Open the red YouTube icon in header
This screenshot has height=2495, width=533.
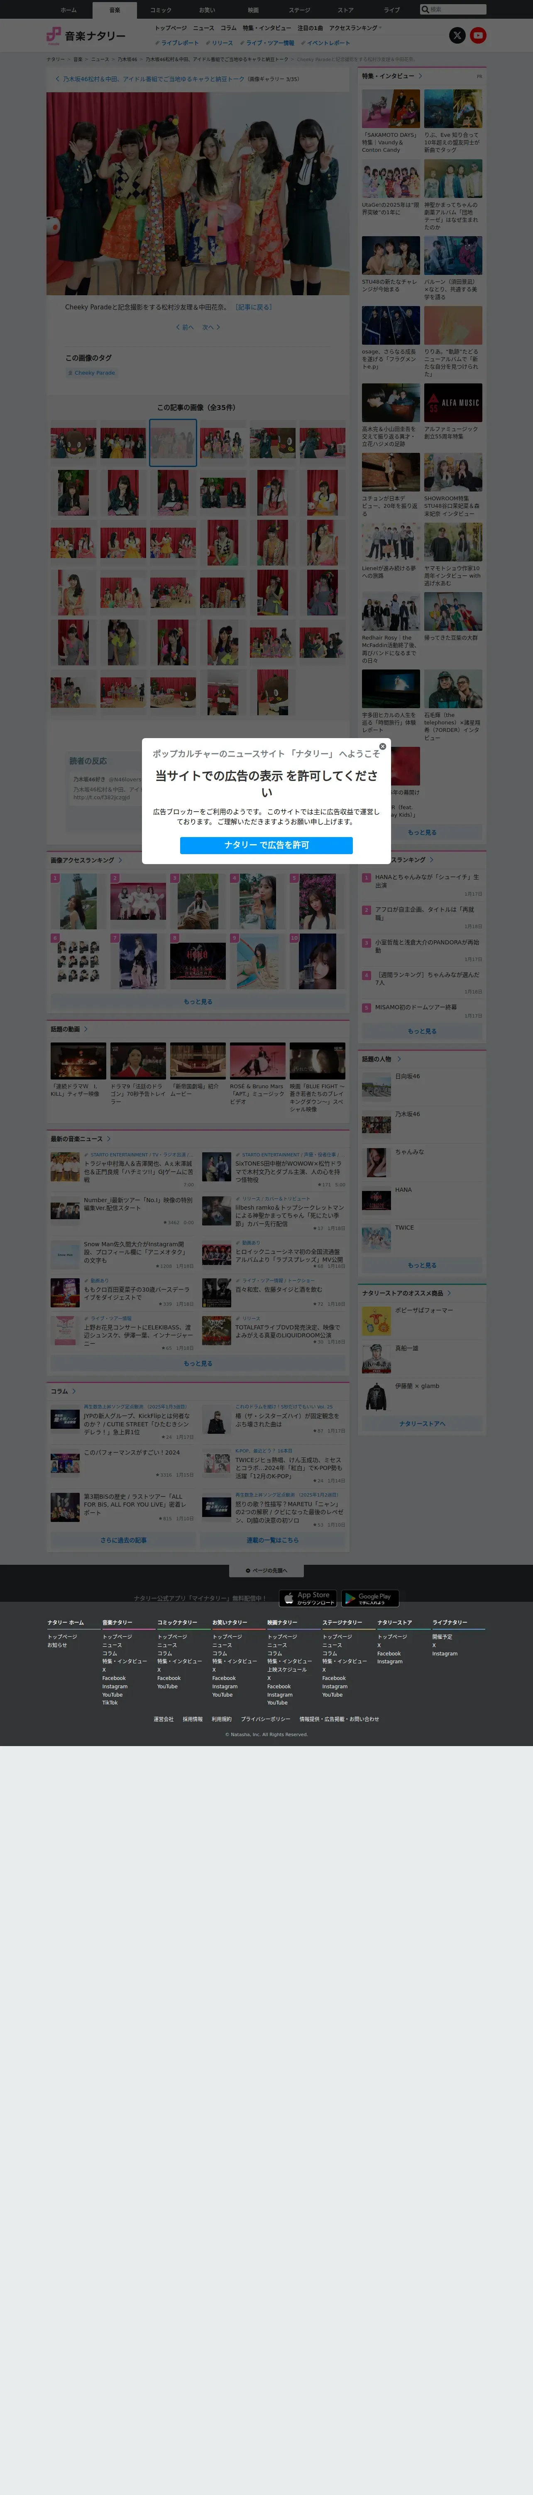[478, 35]
